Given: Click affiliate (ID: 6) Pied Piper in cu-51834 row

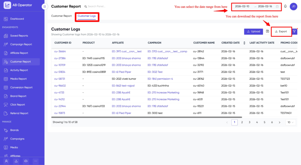Looking at the screenshot, I should tap(121, 72).
